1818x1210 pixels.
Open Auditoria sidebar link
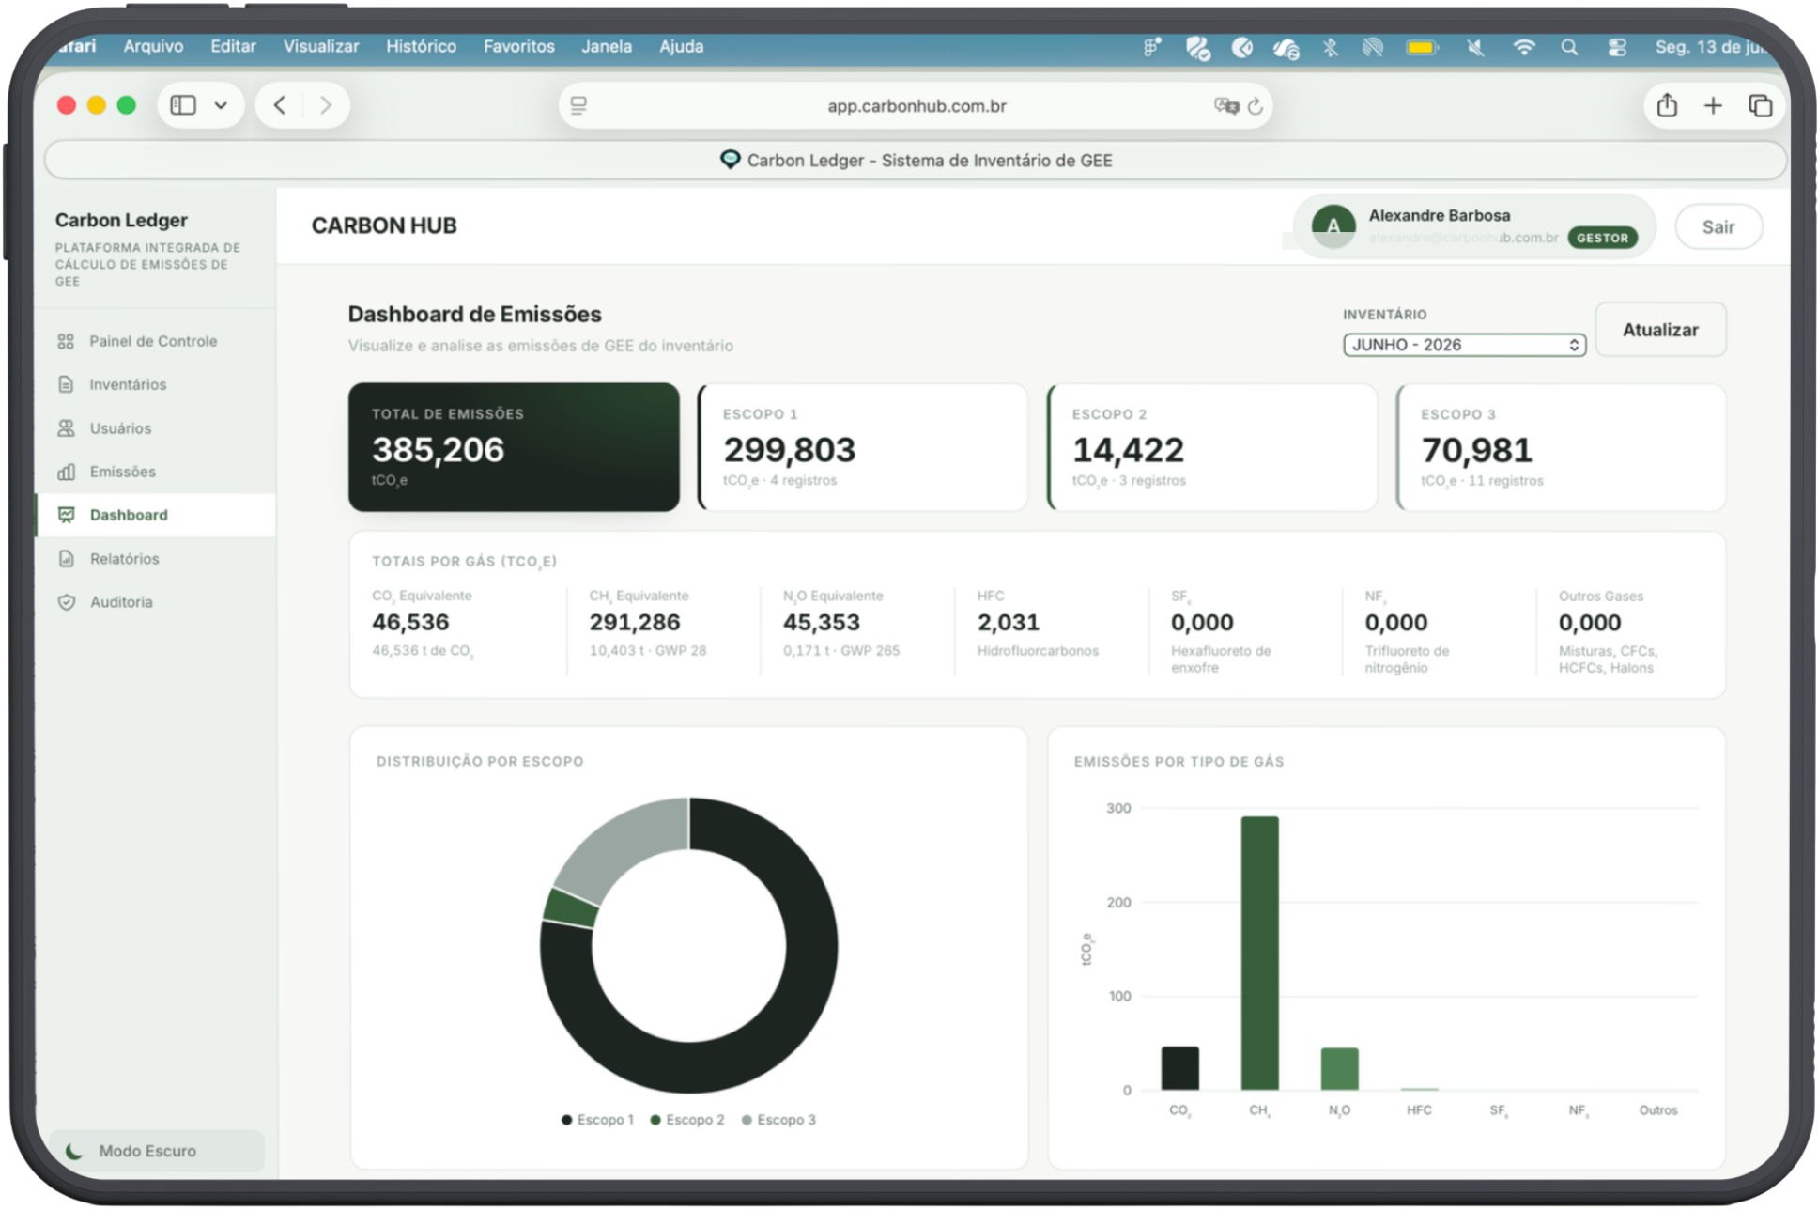(x=156, y=602)
